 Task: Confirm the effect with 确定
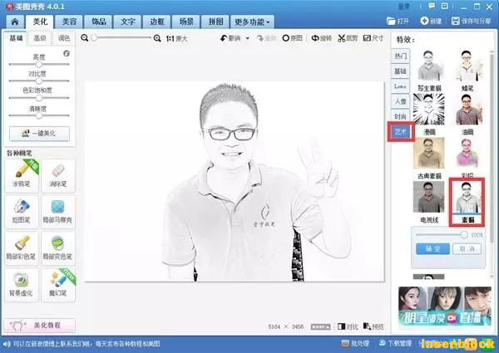[432, 249]
